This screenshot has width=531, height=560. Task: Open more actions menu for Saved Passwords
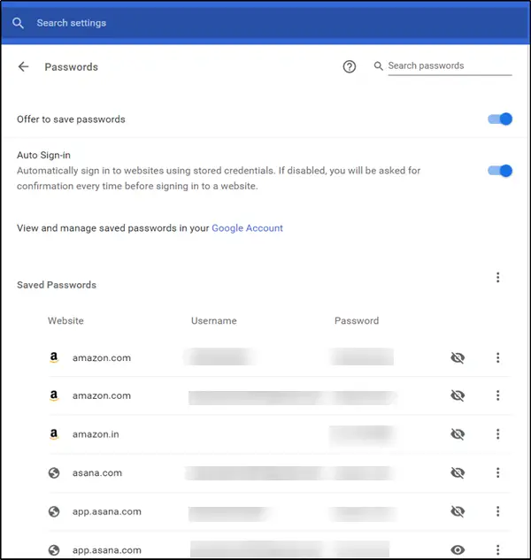[498, 278]
